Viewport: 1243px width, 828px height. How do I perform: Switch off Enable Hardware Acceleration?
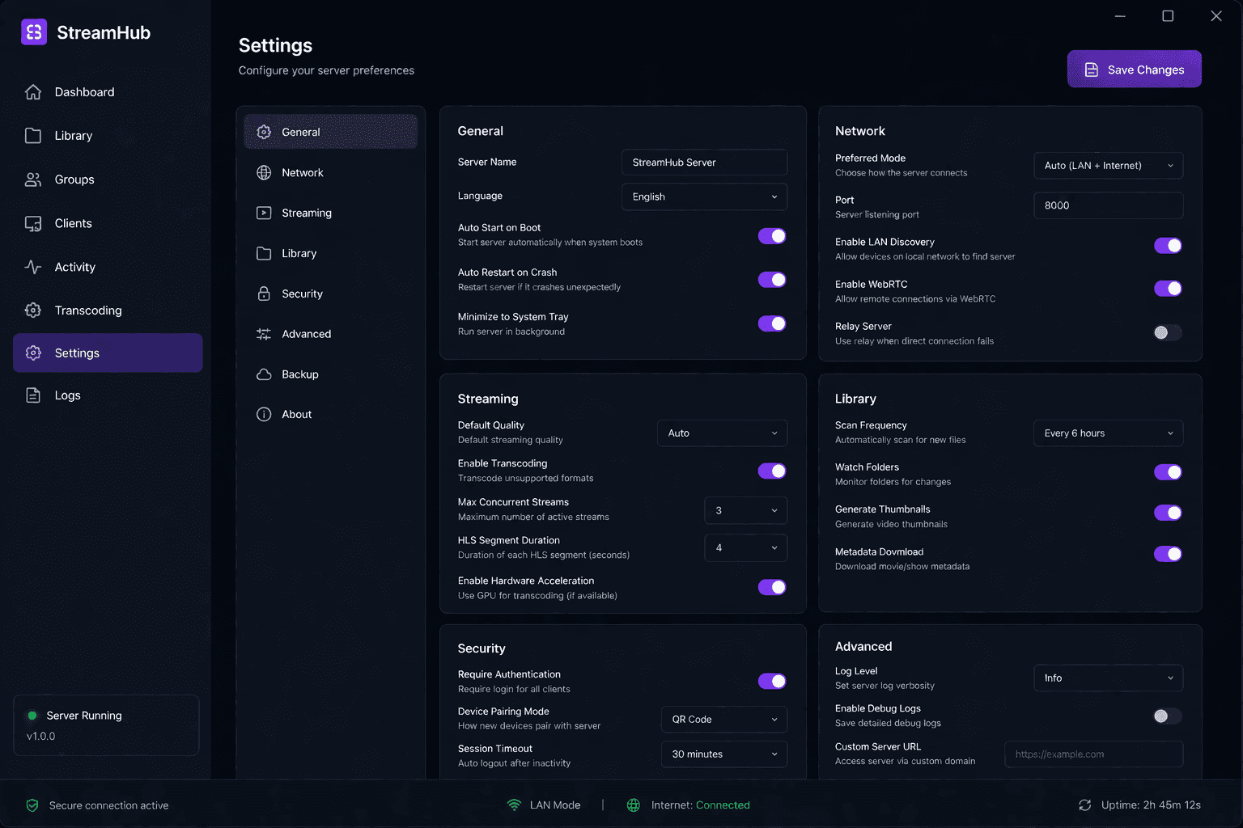(772, 587)
